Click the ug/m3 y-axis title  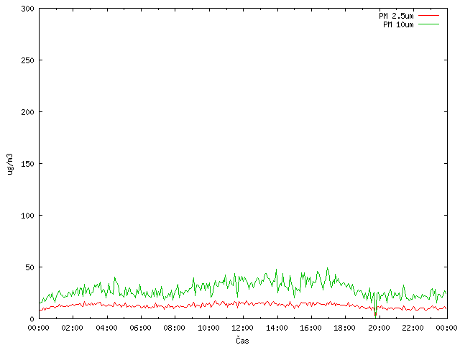coord(10,164)
